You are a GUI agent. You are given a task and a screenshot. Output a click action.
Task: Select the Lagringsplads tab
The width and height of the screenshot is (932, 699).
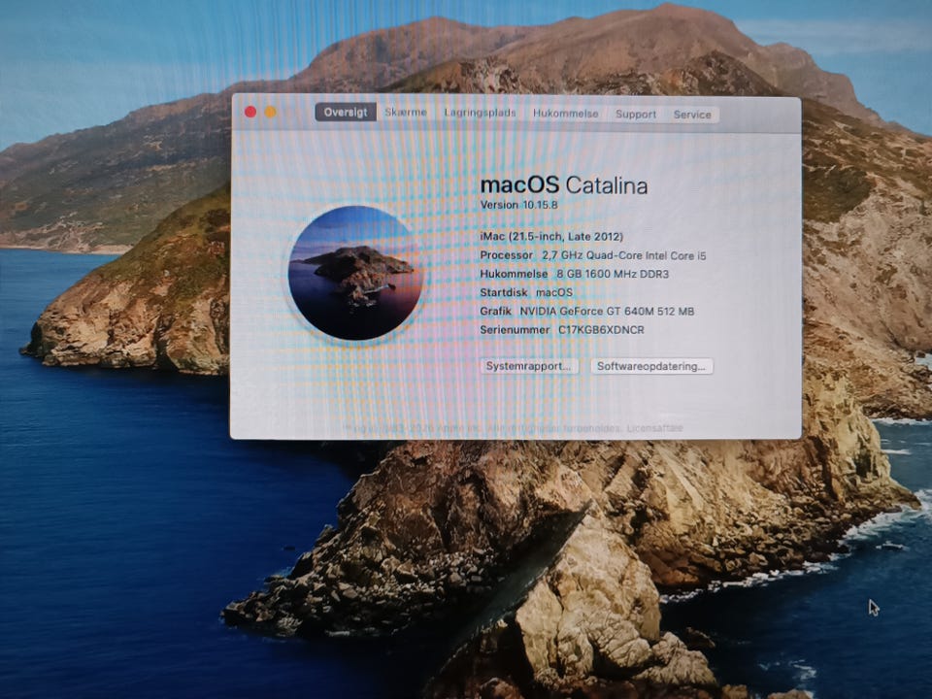(x=480, y=113)
